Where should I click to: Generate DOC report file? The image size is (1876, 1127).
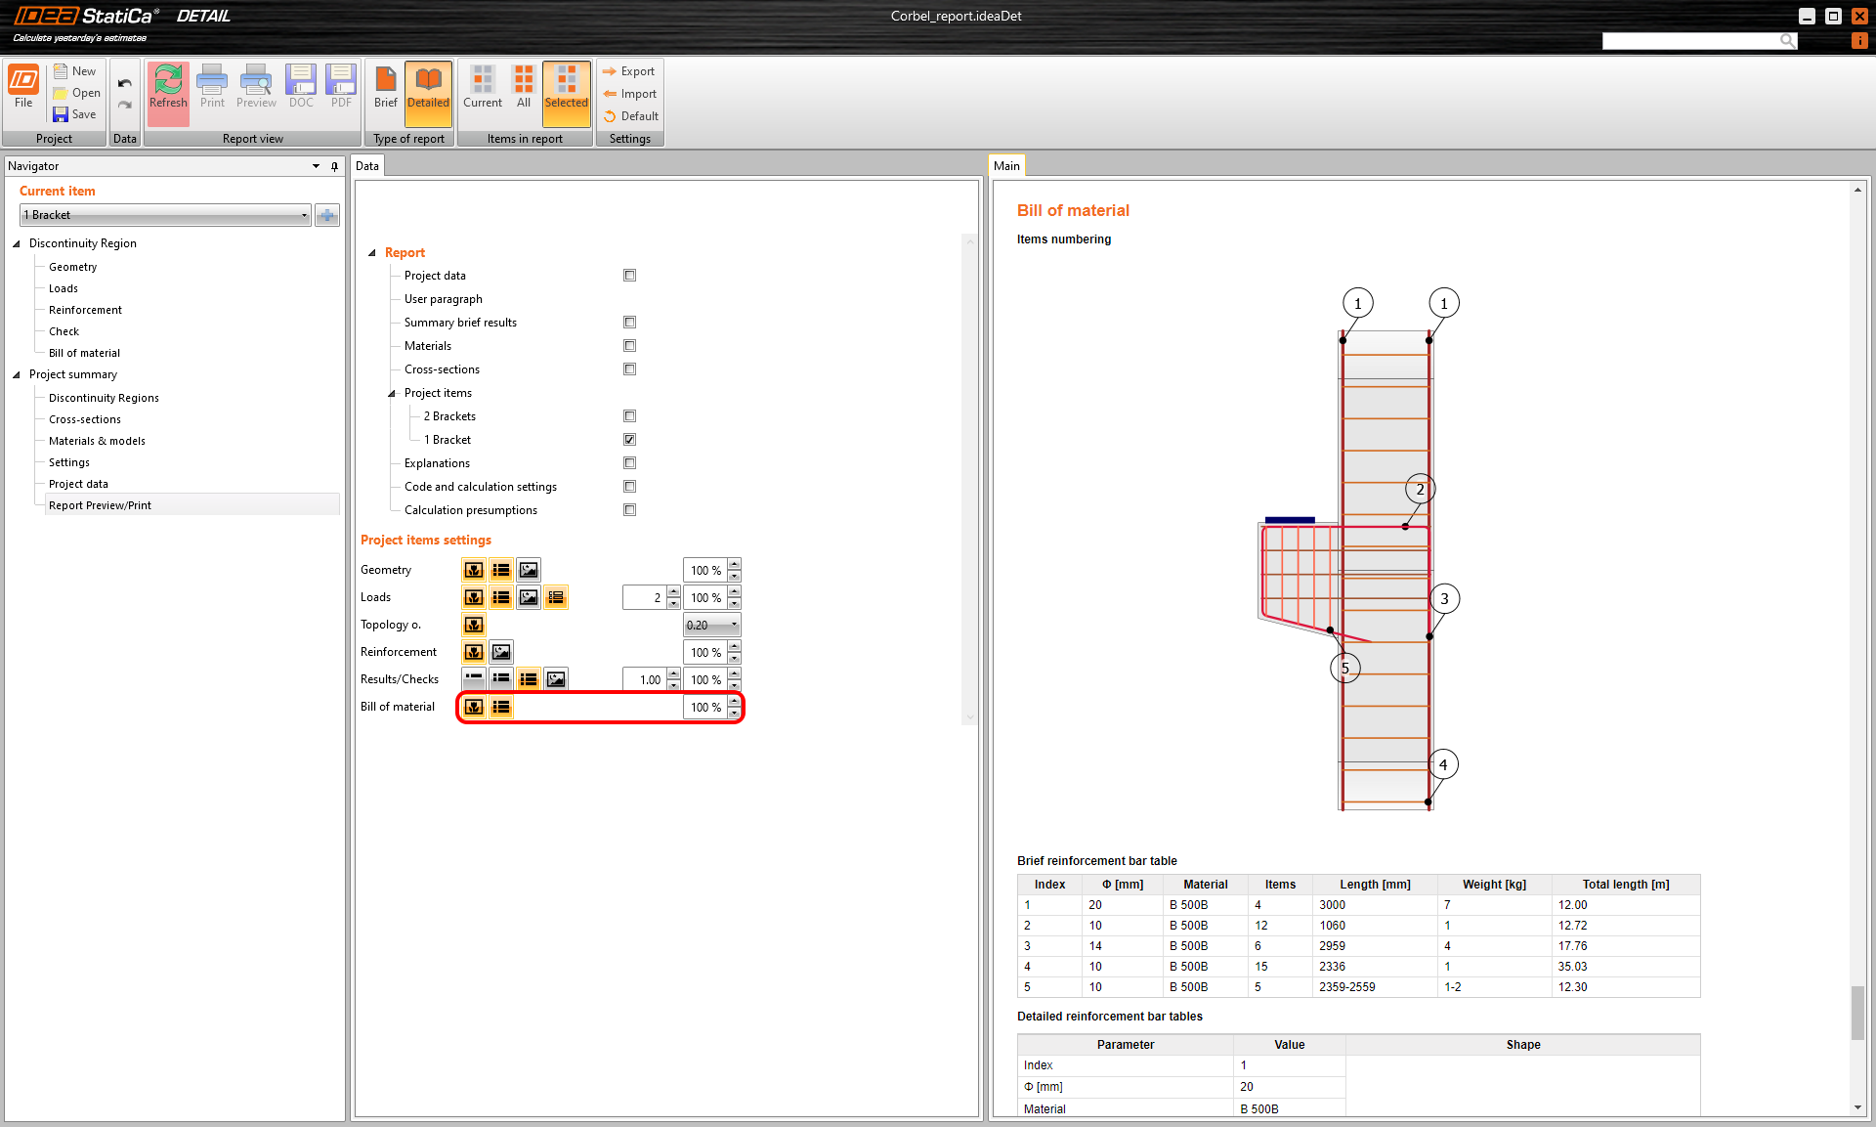(x=301, y=86)
